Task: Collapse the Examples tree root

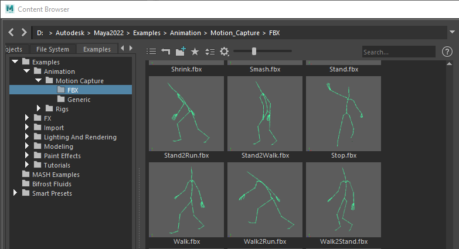Action: click(x=15, y=62)
